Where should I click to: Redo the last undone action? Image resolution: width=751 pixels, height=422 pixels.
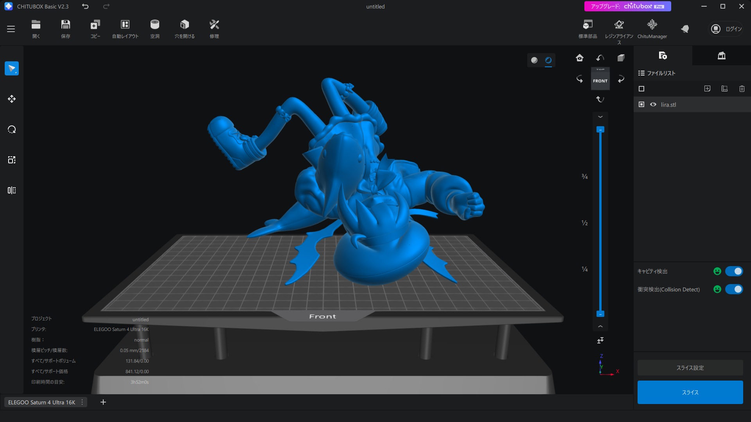coord(106,6)
